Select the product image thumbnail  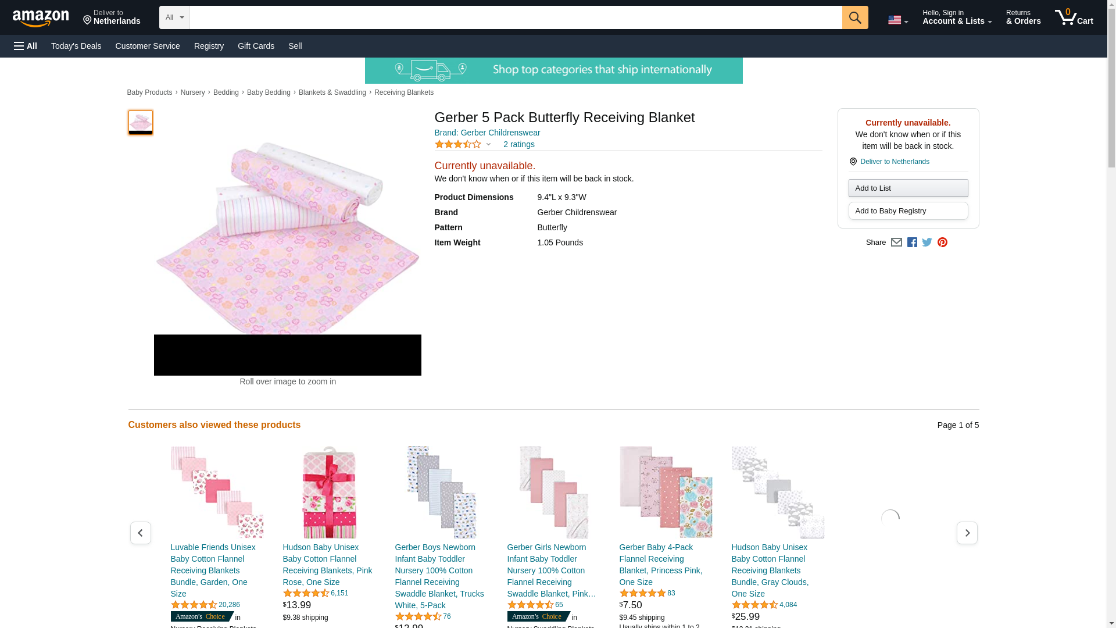coord(141,123)
